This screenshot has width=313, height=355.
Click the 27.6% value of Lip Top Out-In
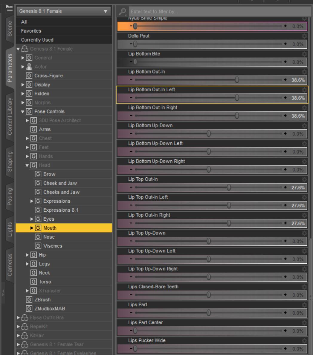click(298, 188)
